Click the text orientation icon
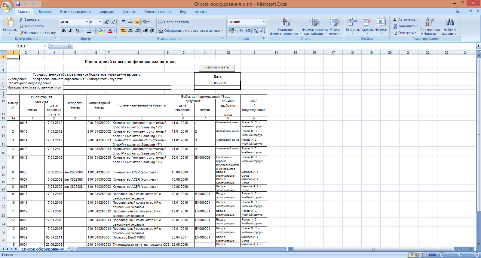 coord(146,22)
